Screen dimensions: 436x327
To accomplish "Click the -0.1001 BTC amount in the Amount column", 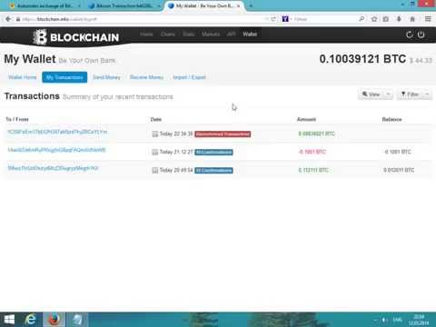I will click(312, 152).
